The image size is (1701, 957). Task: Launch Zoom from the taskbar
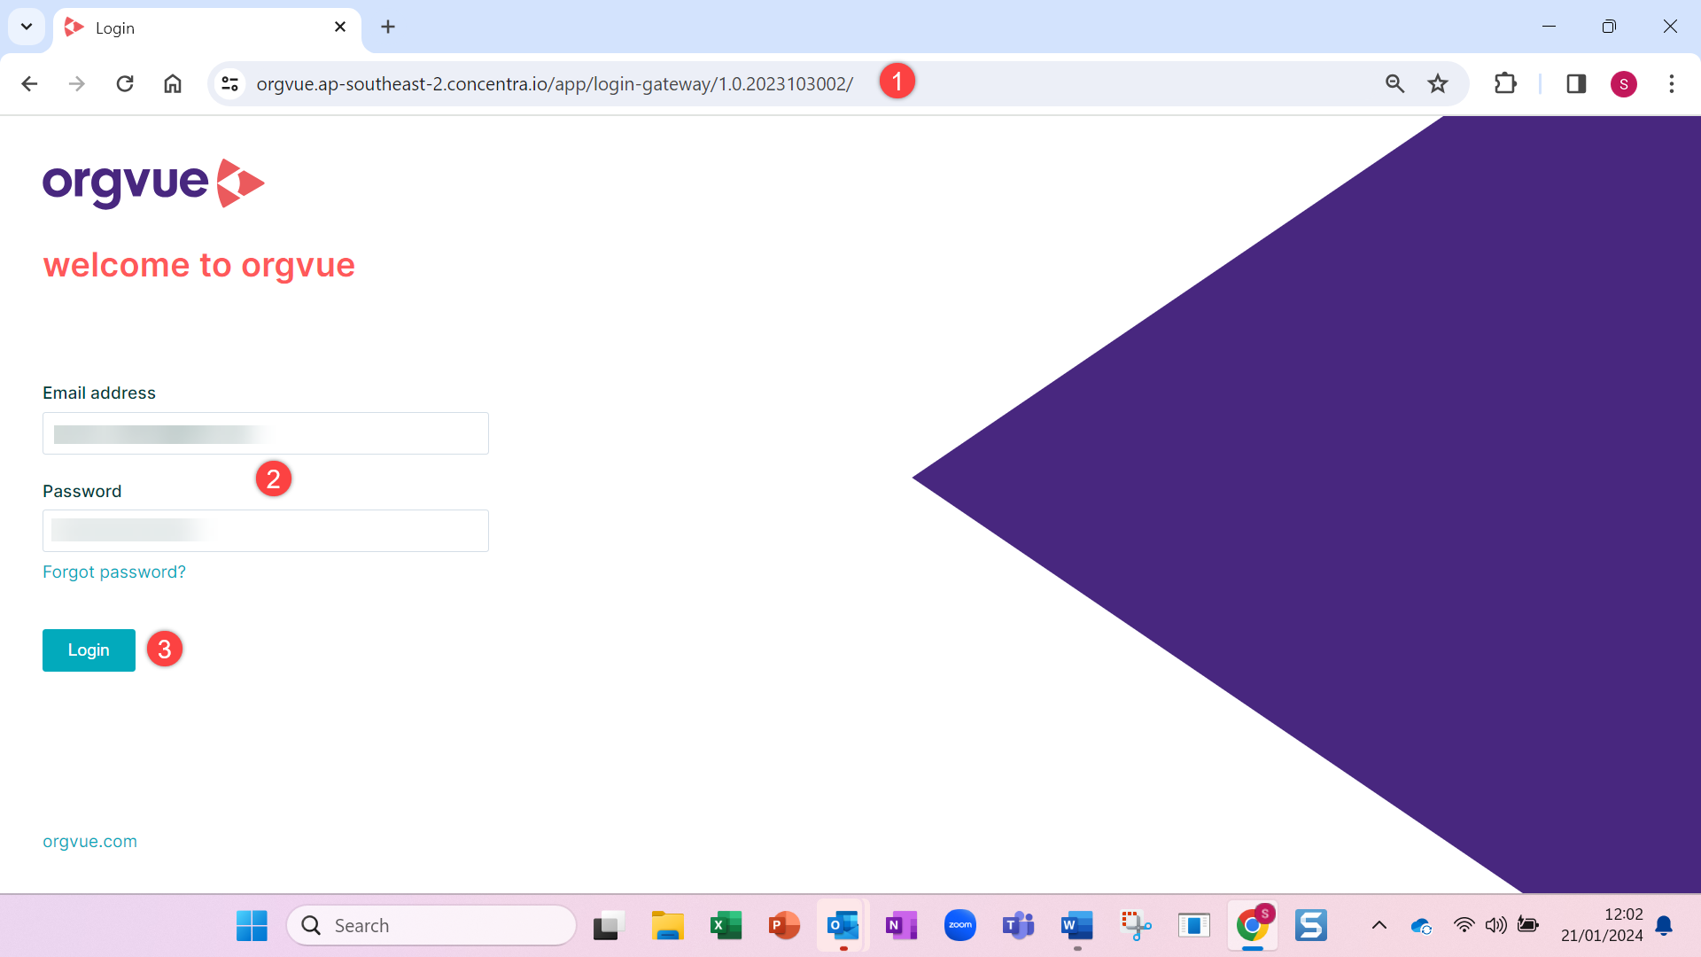pos(959,926)
